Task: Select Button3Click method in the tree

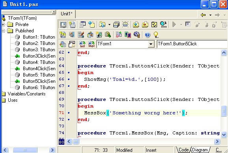Action: point(39,56)
